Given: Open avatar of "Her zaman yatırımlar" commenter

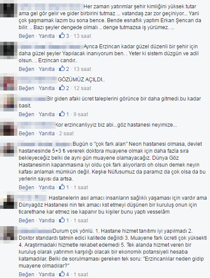Looking at the screenshot, I should pos(7,10).
